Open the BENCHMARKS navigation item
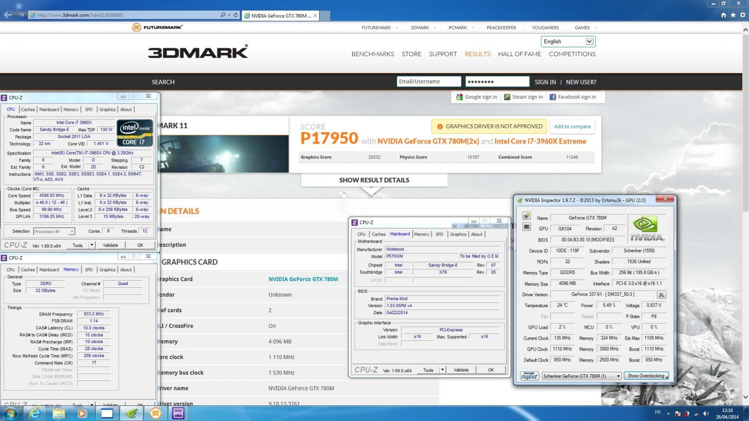The width and height of the screenshot is (749, 421). point(373,54)
